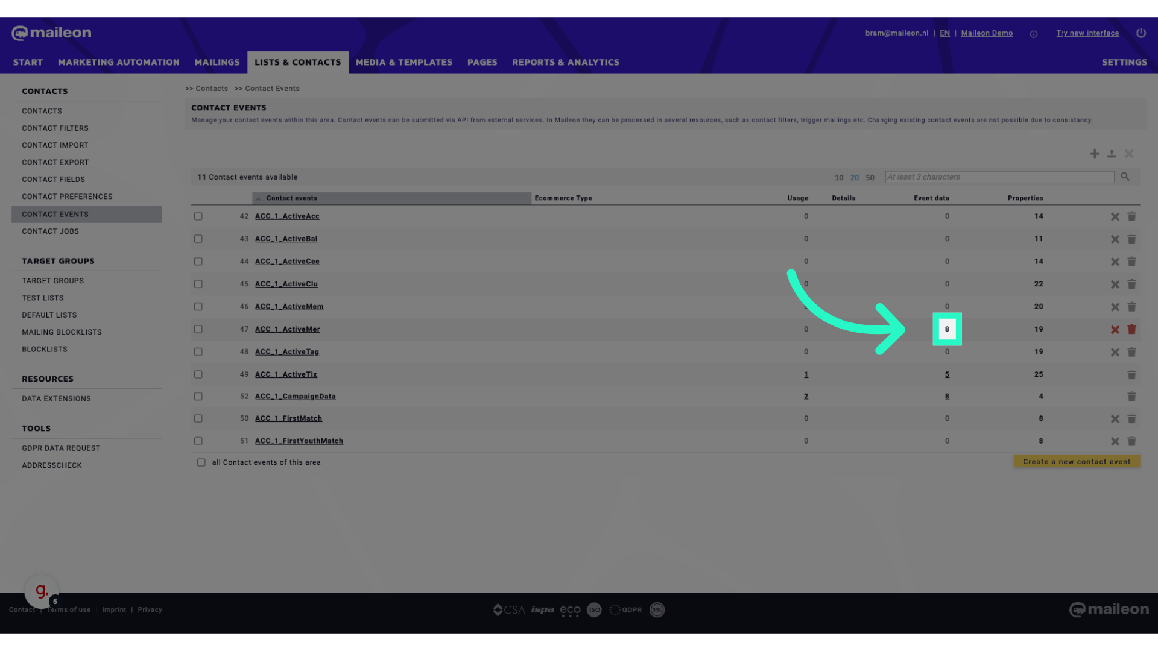
Task: Show 50 entries per page
Action: [x=870, y=178]
